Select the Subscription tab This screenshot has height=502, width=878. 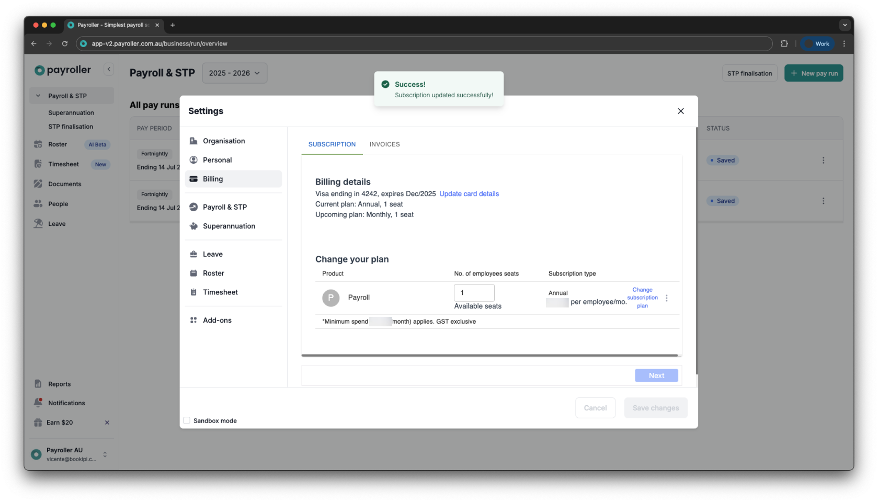[x=332, y=144]
